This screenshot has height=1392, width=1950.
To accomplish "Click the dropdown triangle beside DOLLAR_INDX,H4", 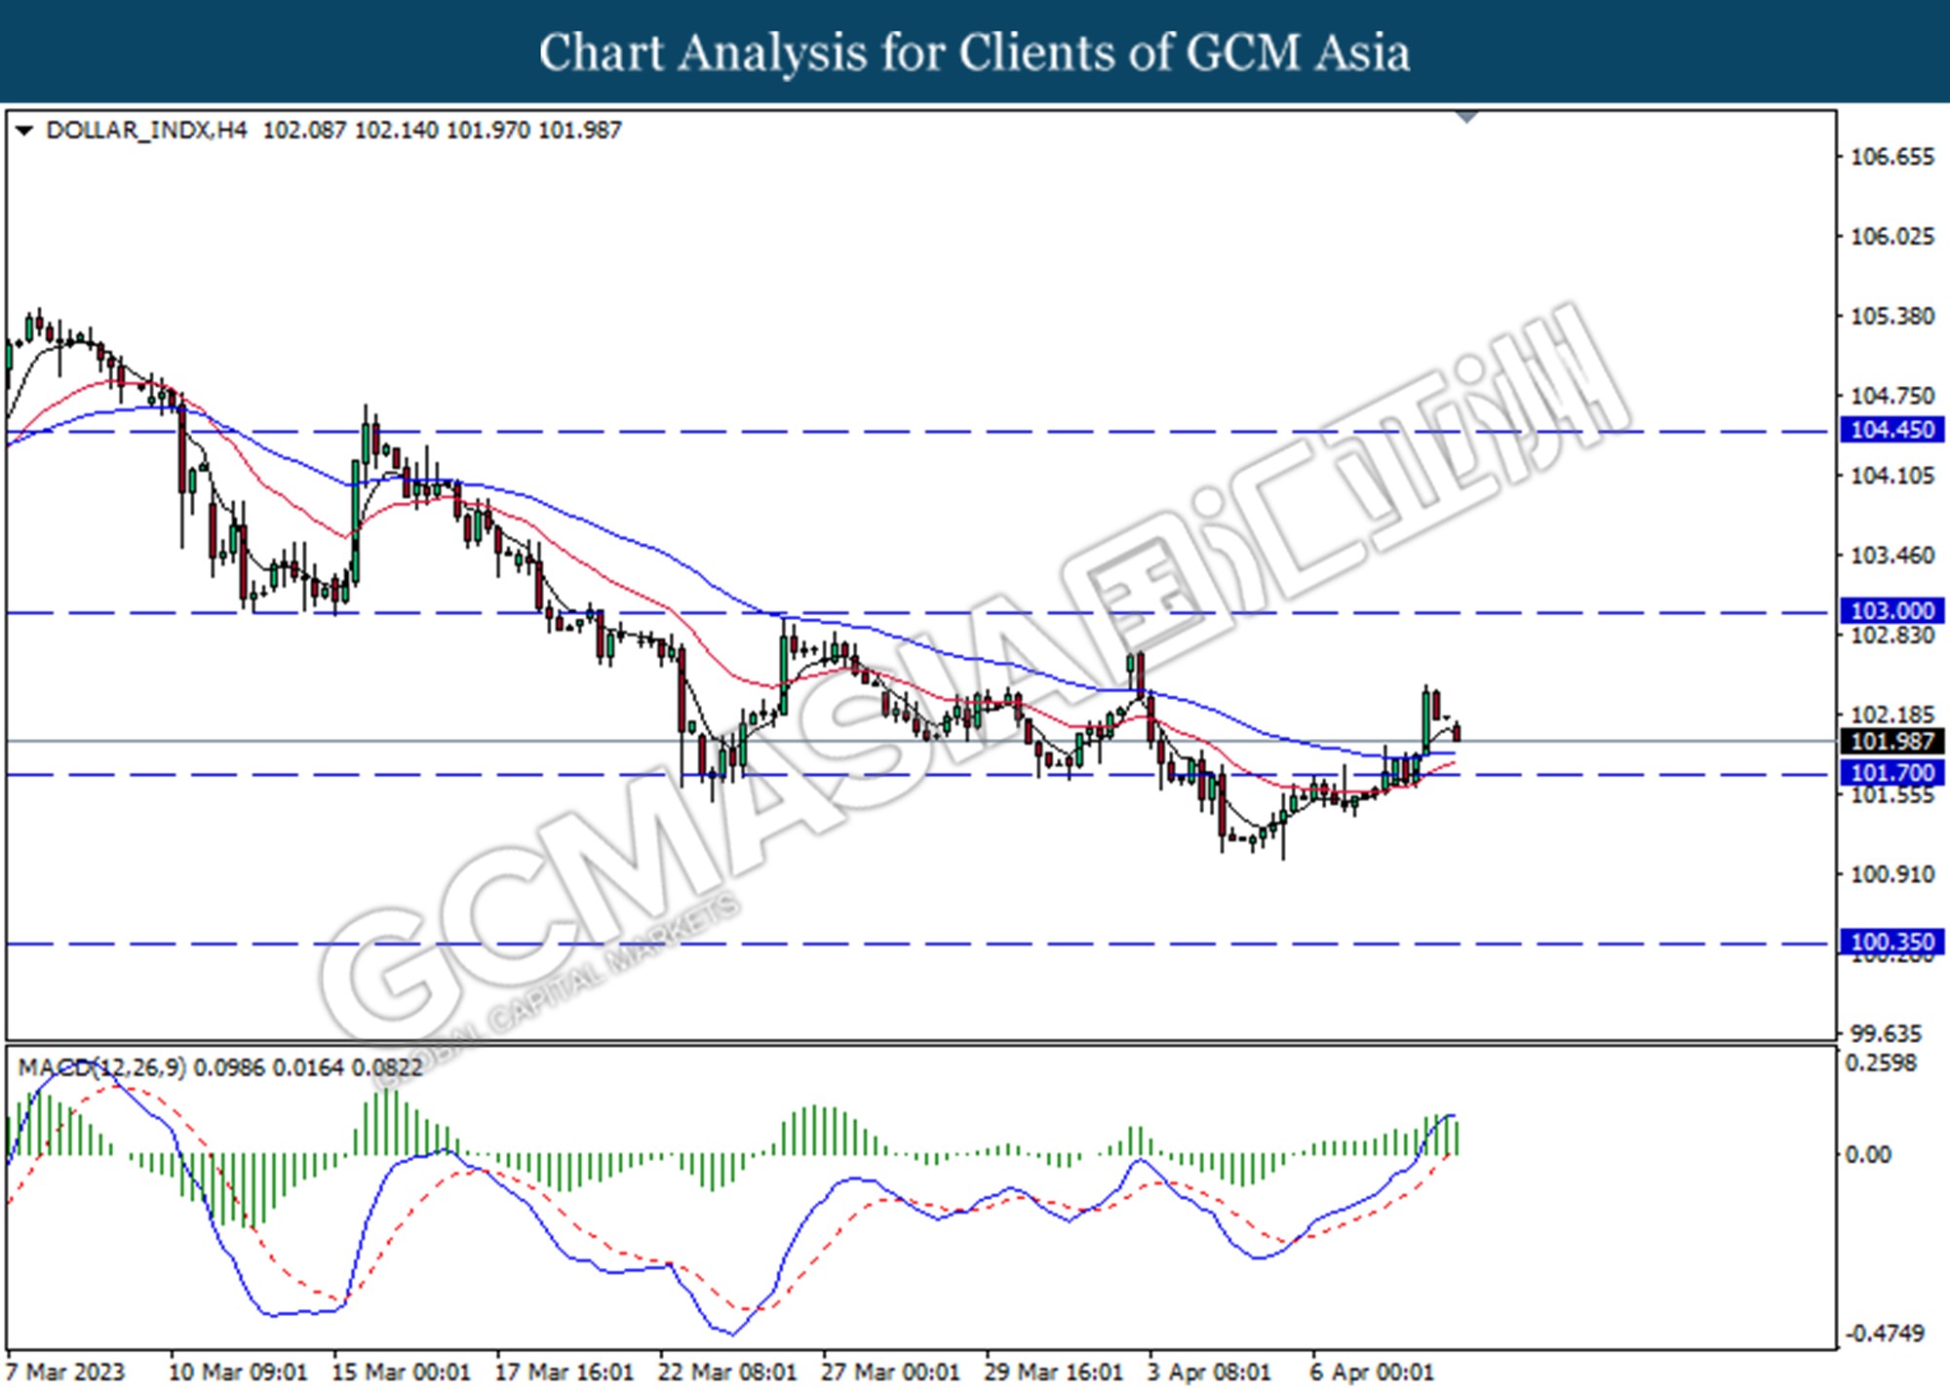I will (x=24, y=130).
